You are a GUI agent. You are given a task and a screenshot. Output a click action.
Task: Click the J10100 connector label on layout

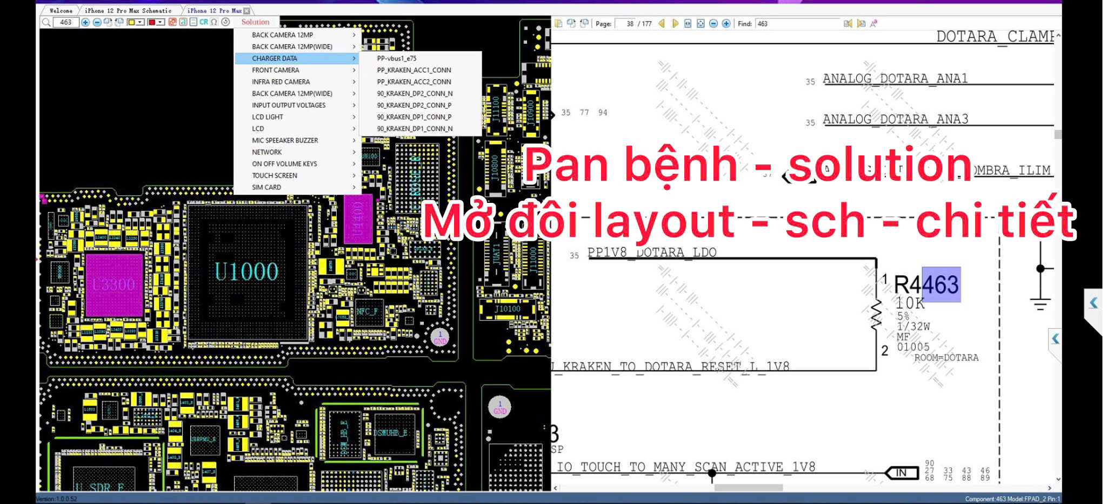(507, 309)
